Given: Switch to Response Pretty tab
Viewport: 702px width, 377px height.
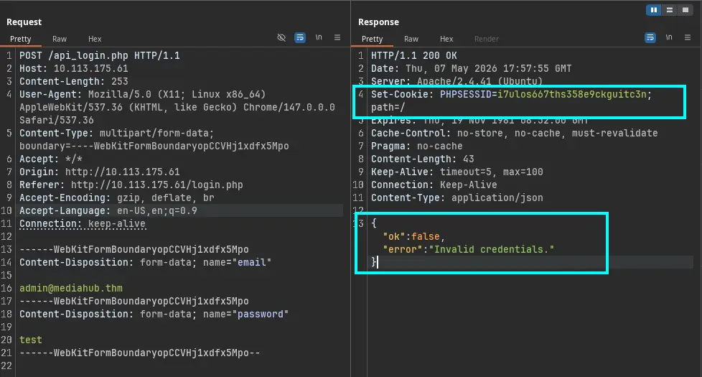Looking at the screenshot, I should pos(372,39).
